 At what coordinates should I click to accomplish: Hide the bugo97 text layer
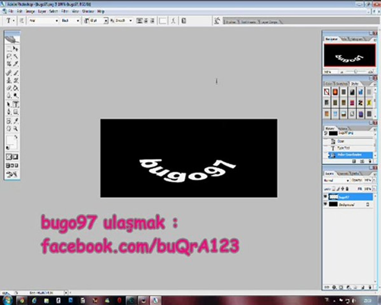tap(325, 197)
